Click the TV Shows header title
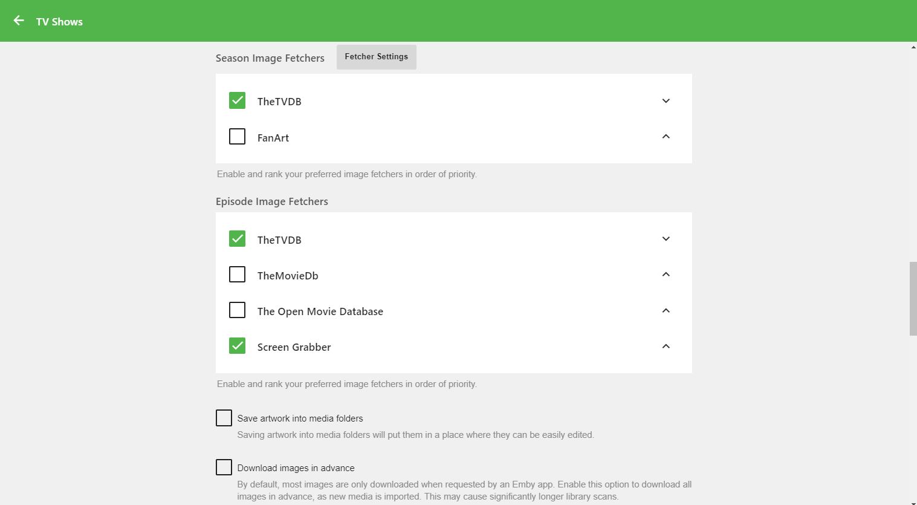The height and width of the screenshot is (505, 917). point(59,22)
